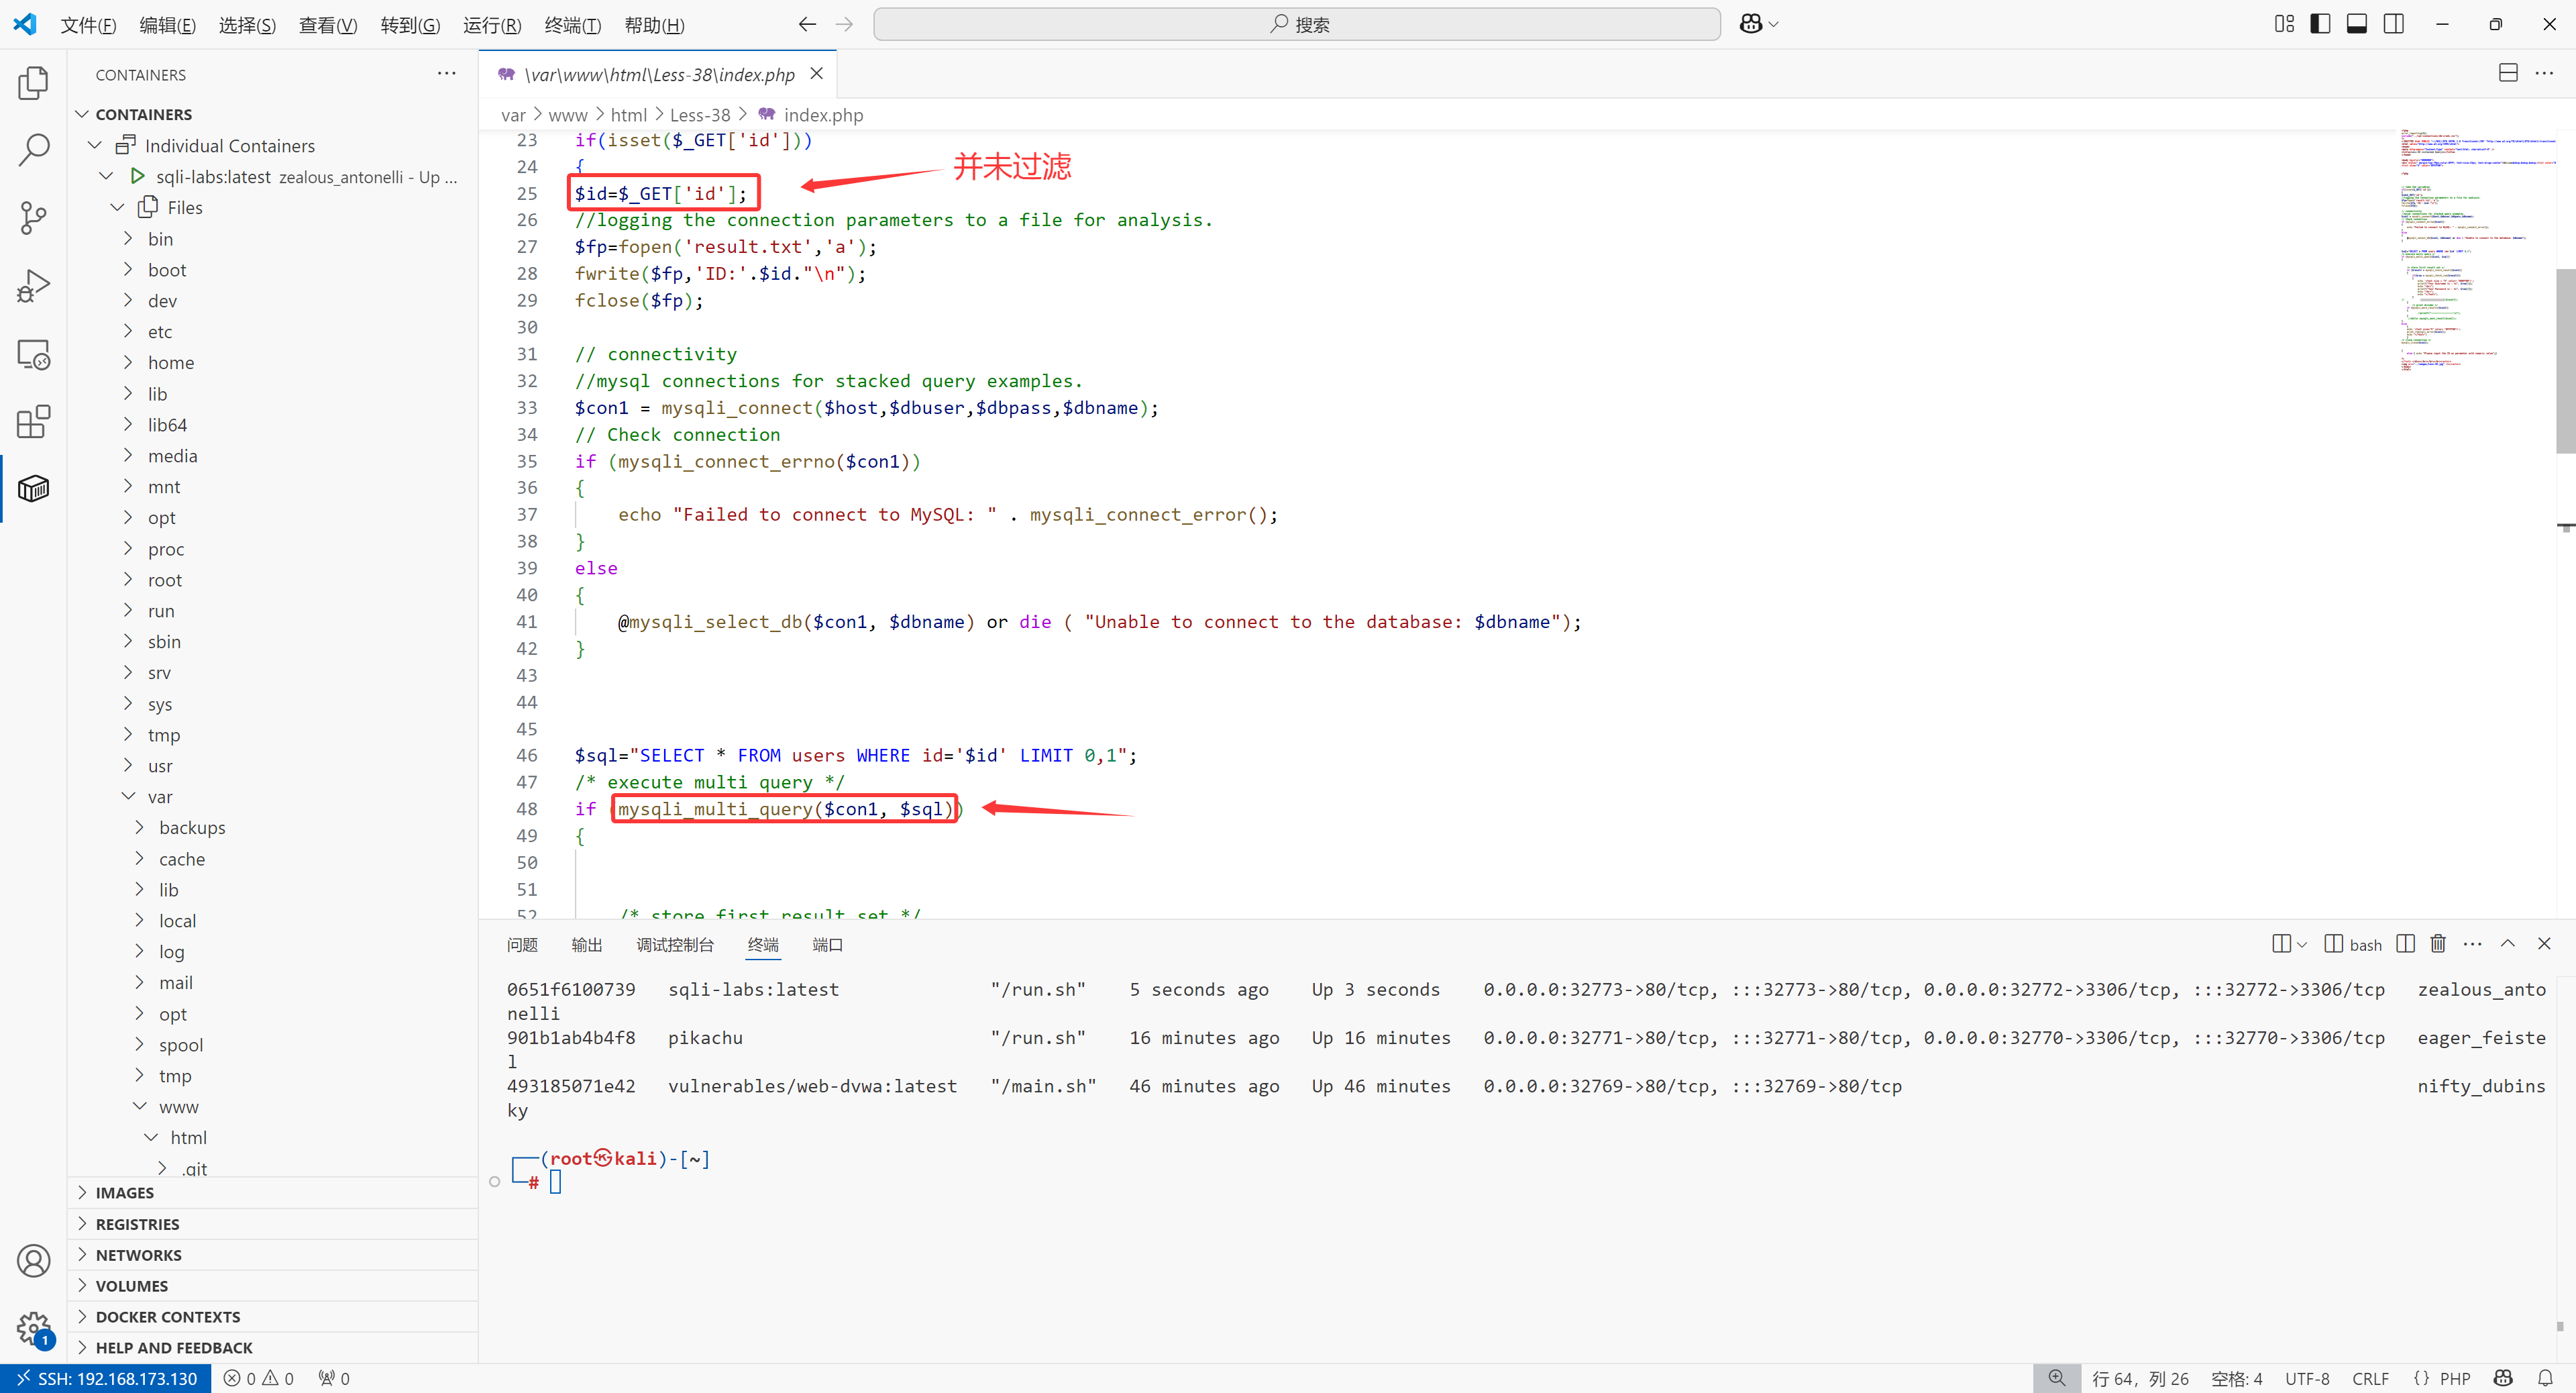Open Remote Explorer icon

click(33, 354)
